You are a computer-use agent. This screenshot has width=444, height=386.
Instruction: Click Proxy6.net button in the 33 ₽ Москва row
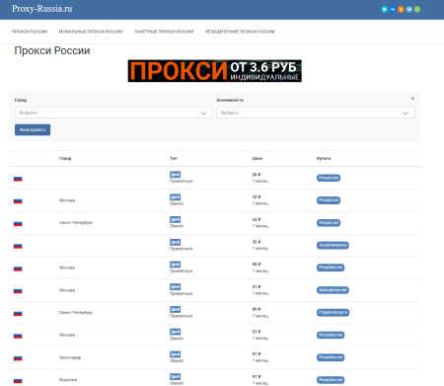point(329,200)
